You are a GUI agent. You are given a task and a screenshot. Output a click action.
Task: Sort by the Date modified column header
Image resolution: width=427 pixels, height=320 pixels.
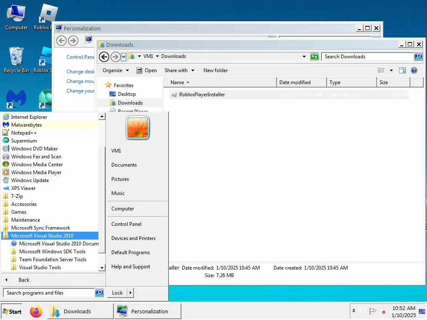coord(301,82)
